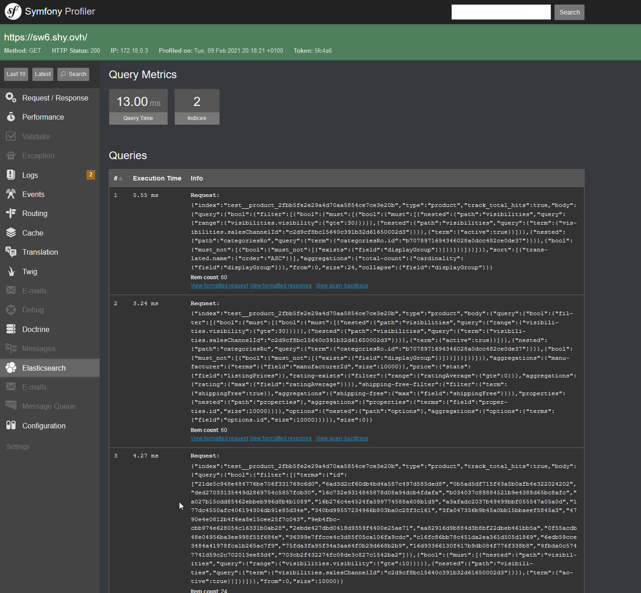Image resolution: width=641 pixels, height=593 pixels.
Task: Sort queries by the # column
Action: point(119,178)
